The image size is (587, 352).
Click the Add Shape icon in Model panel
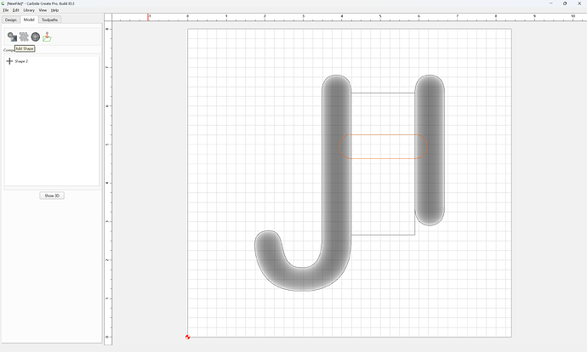pyautogui.click(x=13, y=37)
